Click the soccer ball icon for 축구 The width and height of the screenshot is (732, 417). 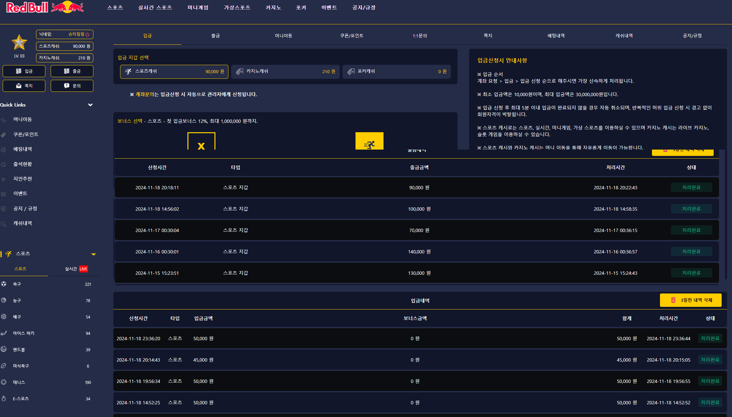pyautogui.click(x=4, y=284)
